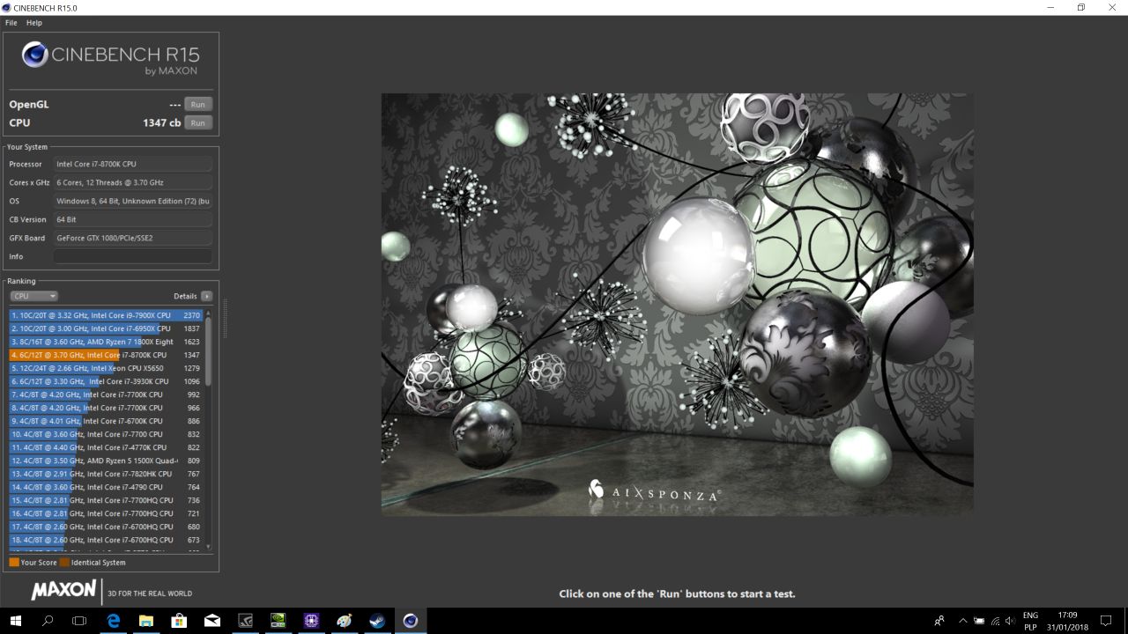Select ranking row Intel Core i7-4770K CPU
Screen dimensions: 1128x634
click(x=106, y=447)
